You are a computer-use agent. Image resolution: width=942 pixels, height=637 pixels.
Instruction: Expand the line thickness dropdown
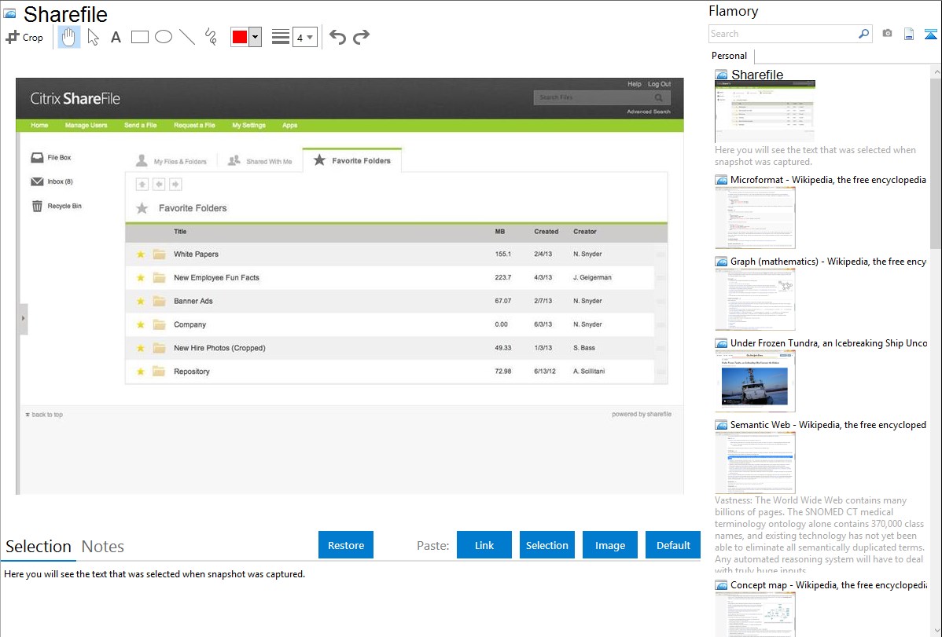click(304, 37)
